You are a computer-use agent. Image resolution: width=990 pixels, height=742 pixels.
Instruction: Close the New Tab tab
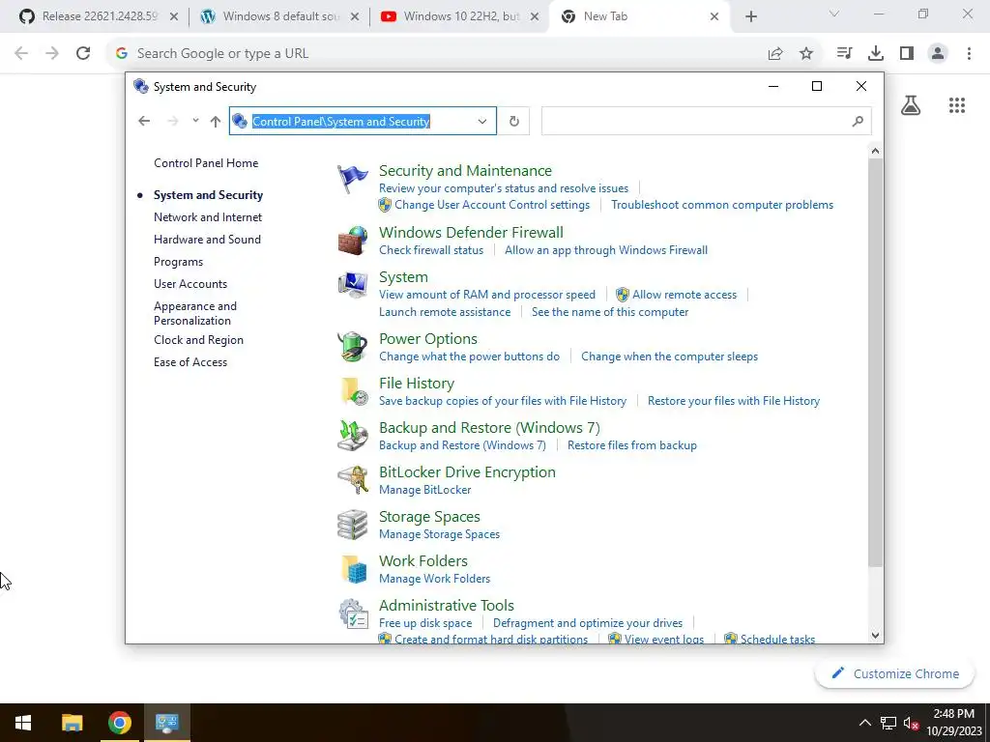click(x=714, y=16)
